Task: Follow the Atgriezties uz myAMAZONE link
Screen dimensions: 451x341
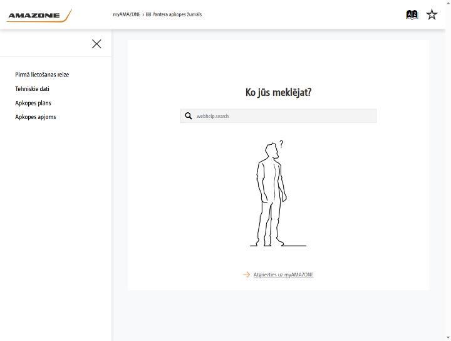Action: point(283,275)
